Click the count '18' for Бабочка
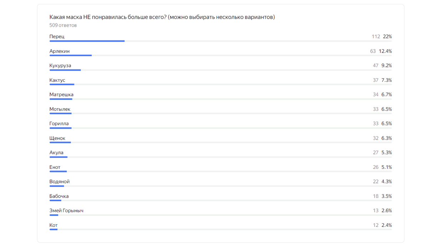Image resolution: width=428 pixels, height=247 pixels. [376, 196]
